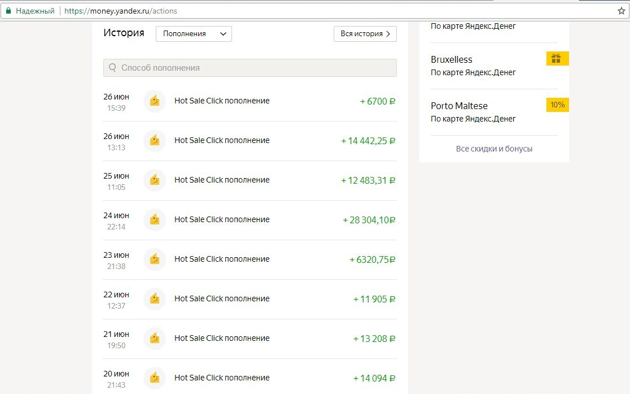Open the +14 094 ₽ transaction from 20 июн
The width and height of the screenshot is (630, 394).
point(250,378)
